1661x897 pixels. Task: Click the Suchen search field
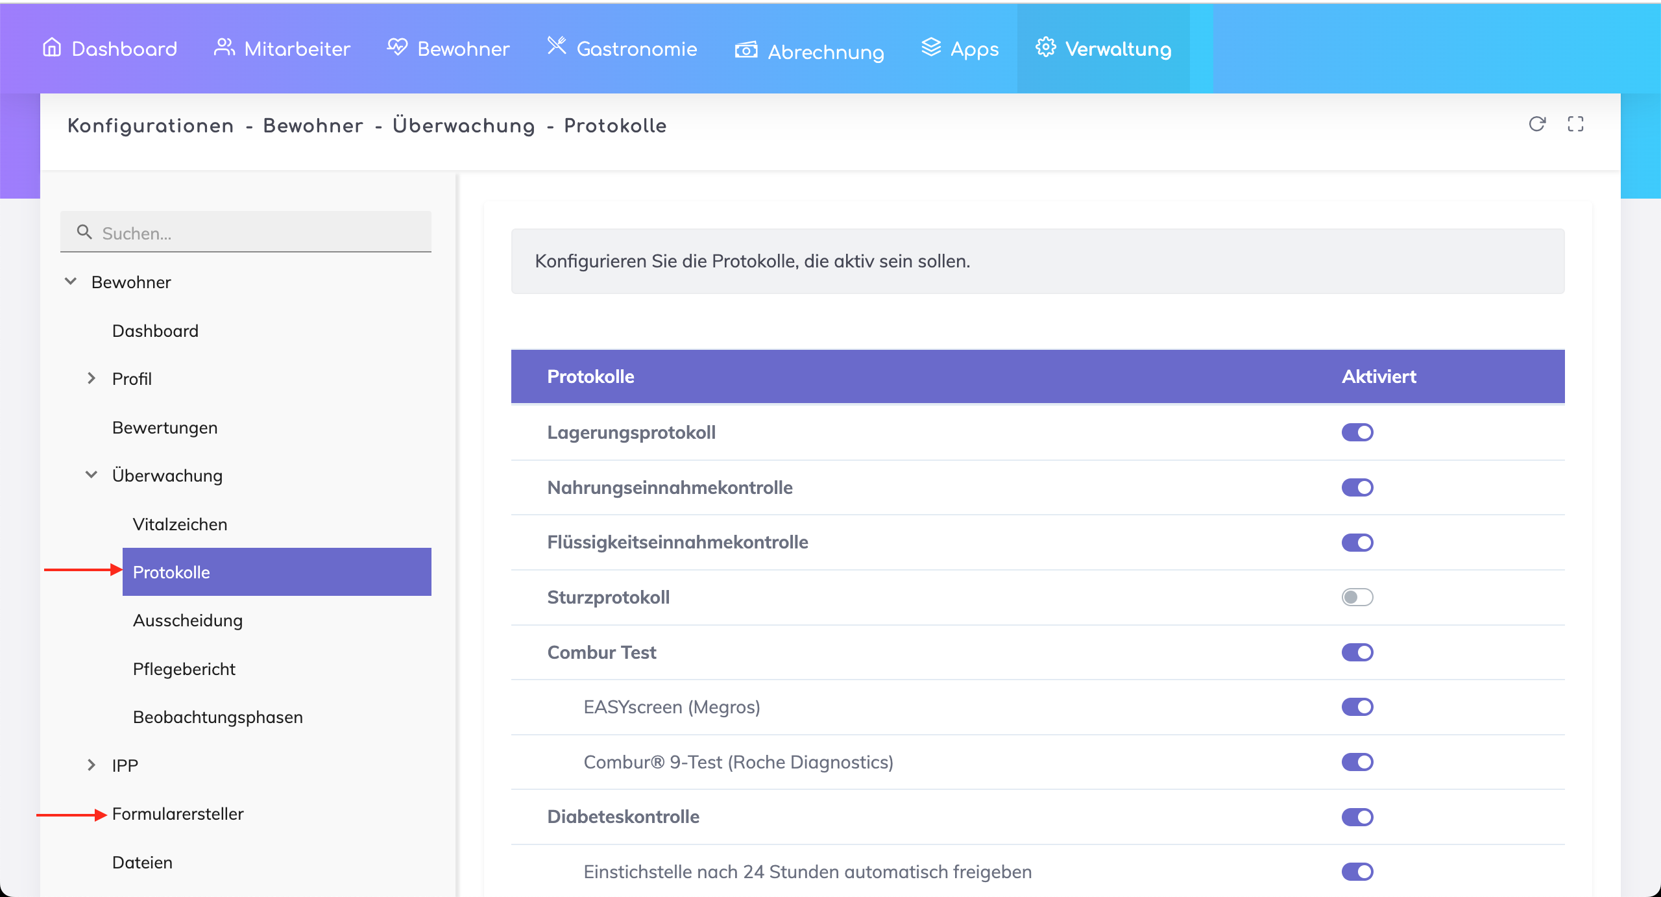click(x=260, y=233)
